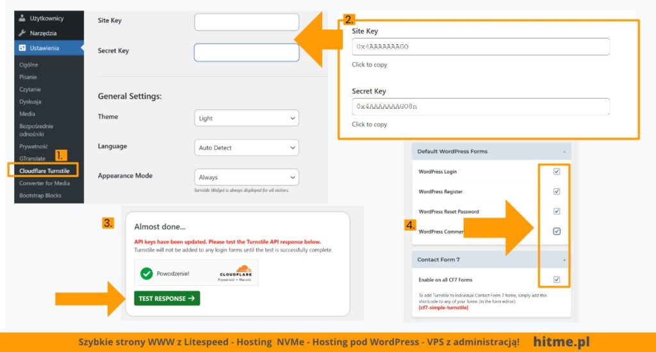Focus the plugin Site Key input
The height and width of the screenshot is (352, 656).
pos(247,22)
